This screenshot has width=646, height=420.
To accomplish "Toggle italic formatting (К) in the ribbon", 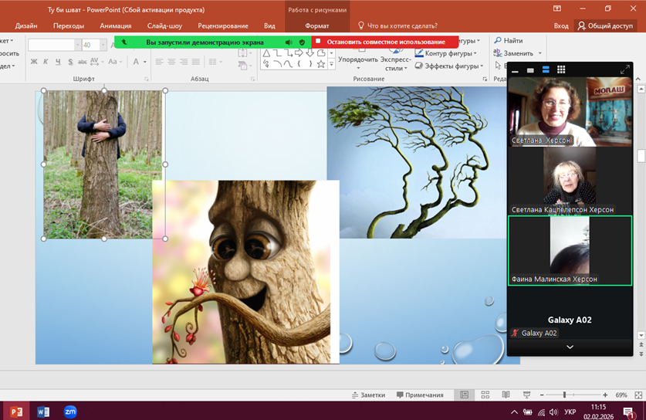I will tap(46, 62).
